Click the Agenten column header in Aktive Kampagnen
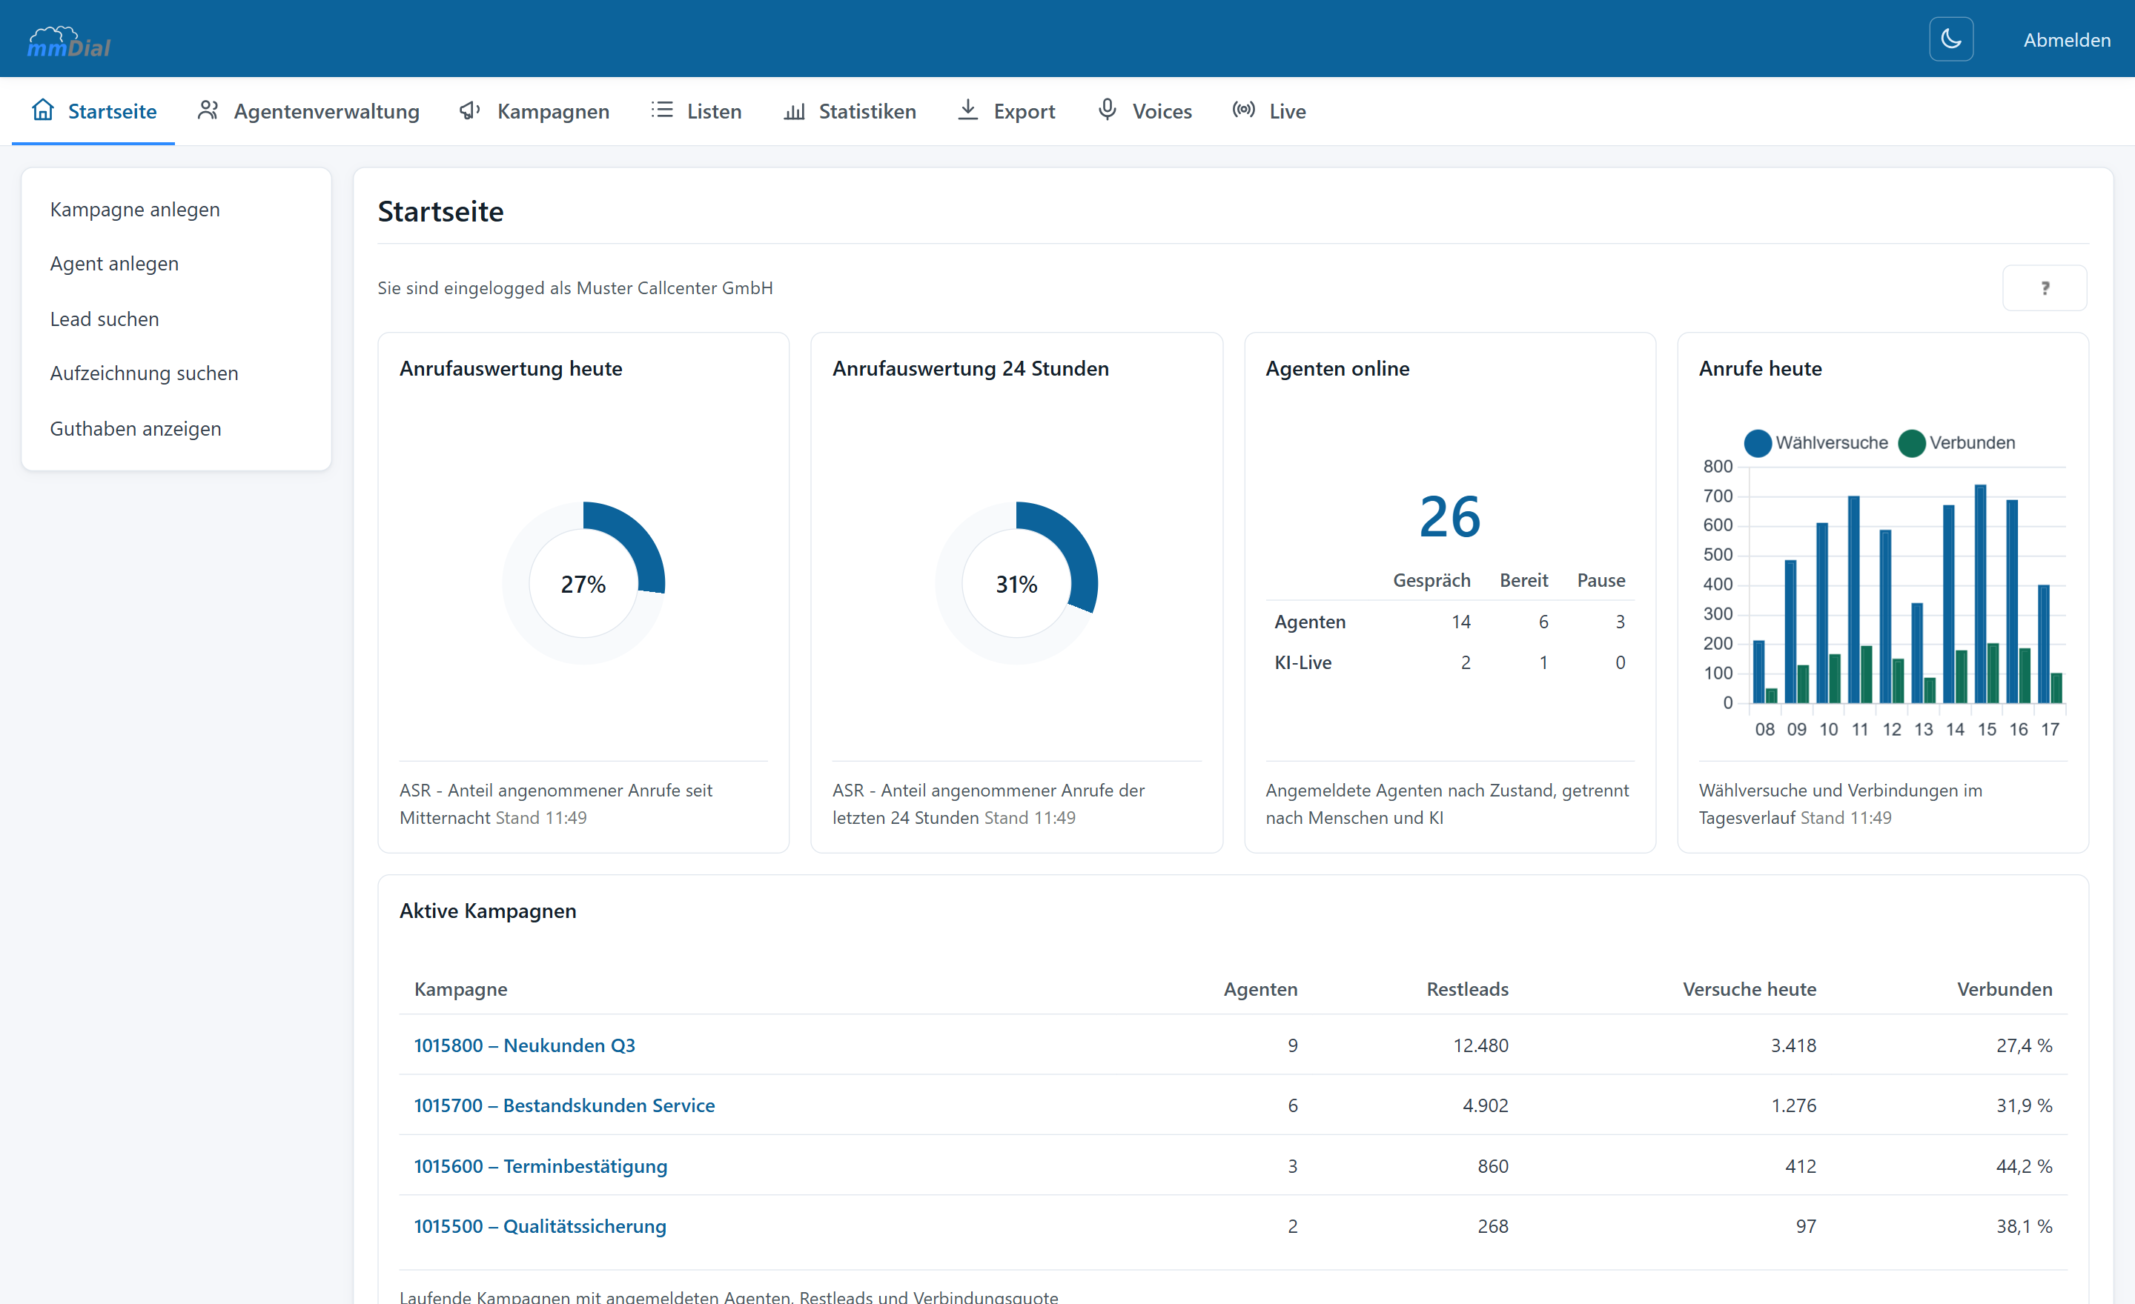 click(x=1260, y=989)
